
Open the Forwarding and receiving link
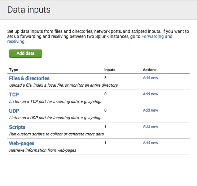pos(157,36)
